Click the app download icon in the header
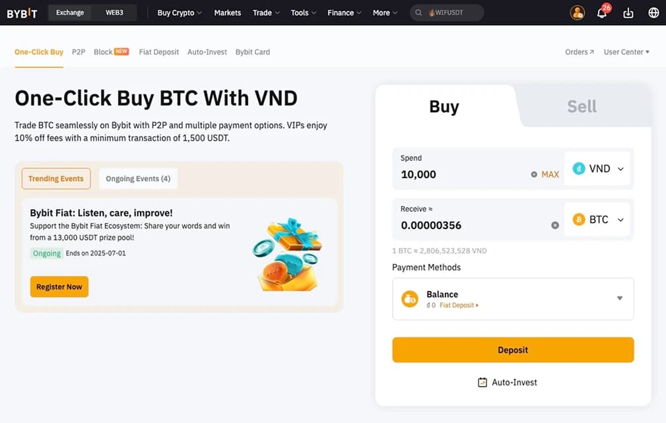The image size is (666, 423). click(627, 12)
